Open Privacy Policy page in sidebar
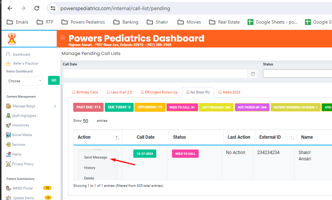 click(x=23, y=164)
